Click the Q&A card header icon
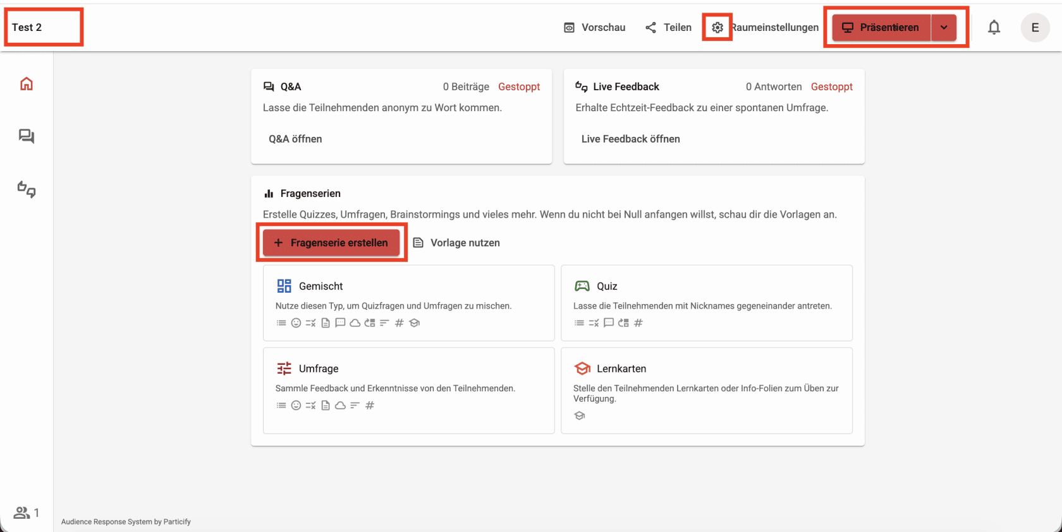Screen dimensions: 1062x532 pos(269,86)
